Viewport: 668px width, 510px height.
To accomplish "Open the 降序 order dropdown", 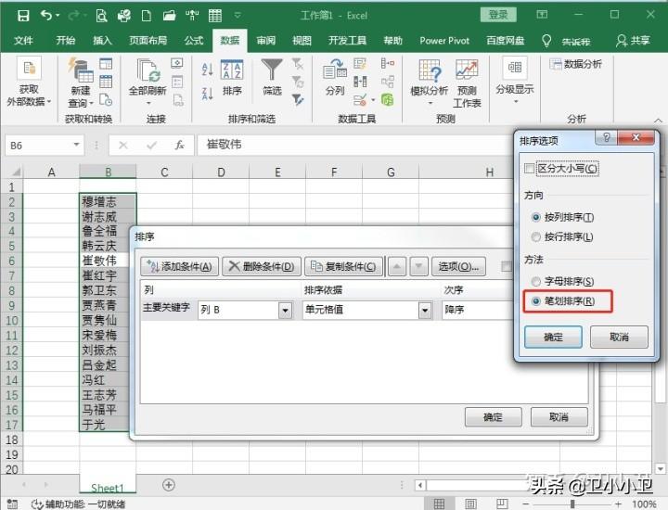I will 478,310.
